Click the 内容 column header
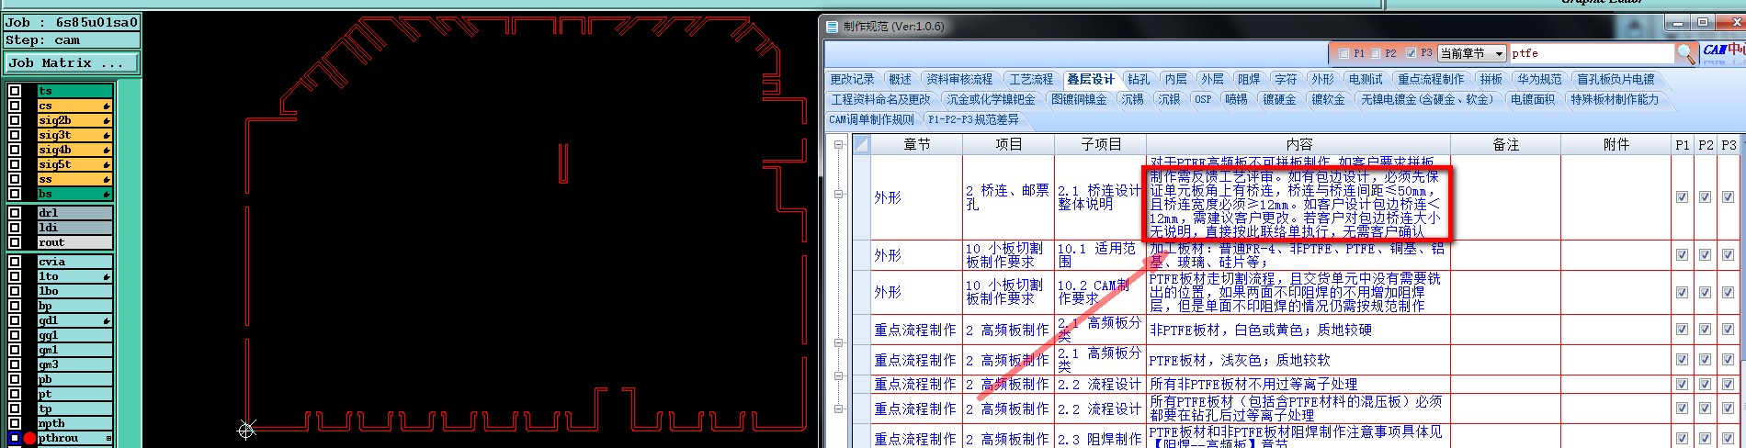The image size is (1746, 448). 1298,144
